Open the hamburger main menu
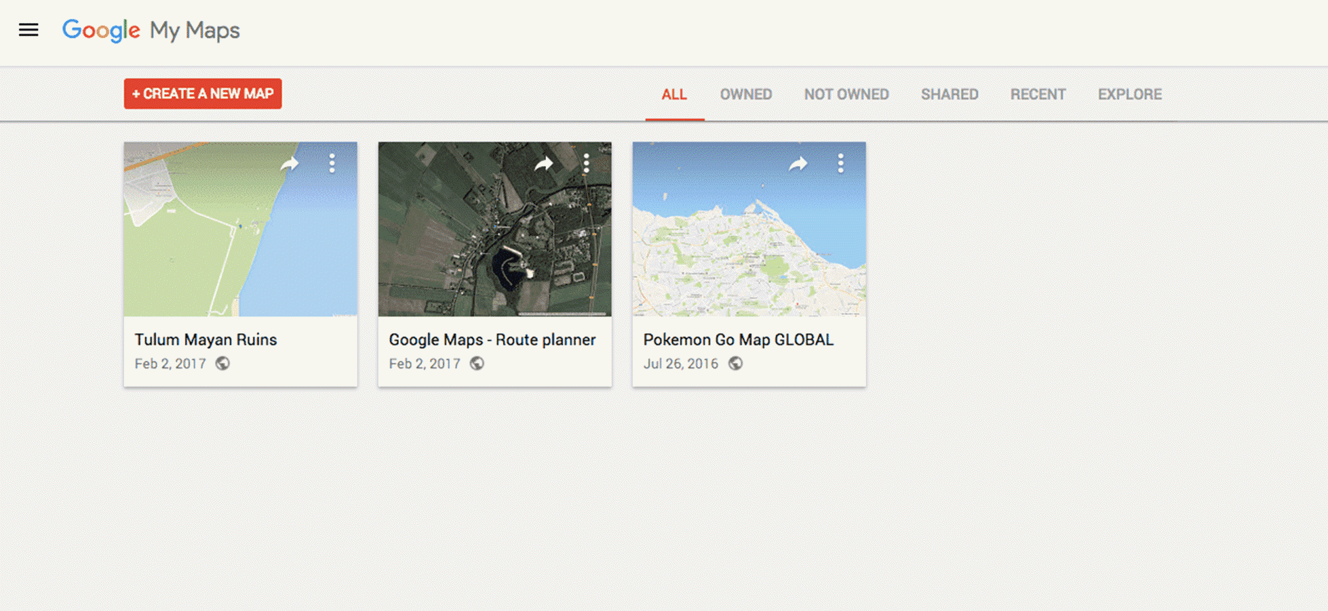 click(28, 30)
